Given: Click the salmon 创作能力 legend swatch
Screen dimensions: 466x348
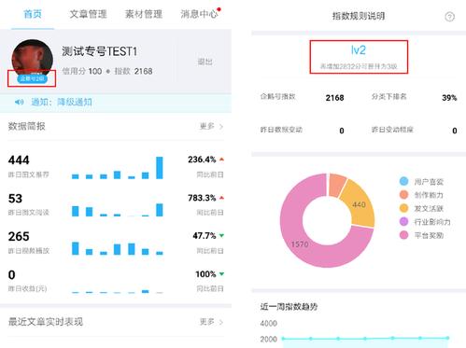Looking at the screenshot, I should coord(403,195).
